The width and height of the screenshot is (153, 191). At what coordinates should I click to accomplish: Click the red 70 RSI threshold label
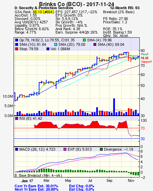click(x=142, y=128)
